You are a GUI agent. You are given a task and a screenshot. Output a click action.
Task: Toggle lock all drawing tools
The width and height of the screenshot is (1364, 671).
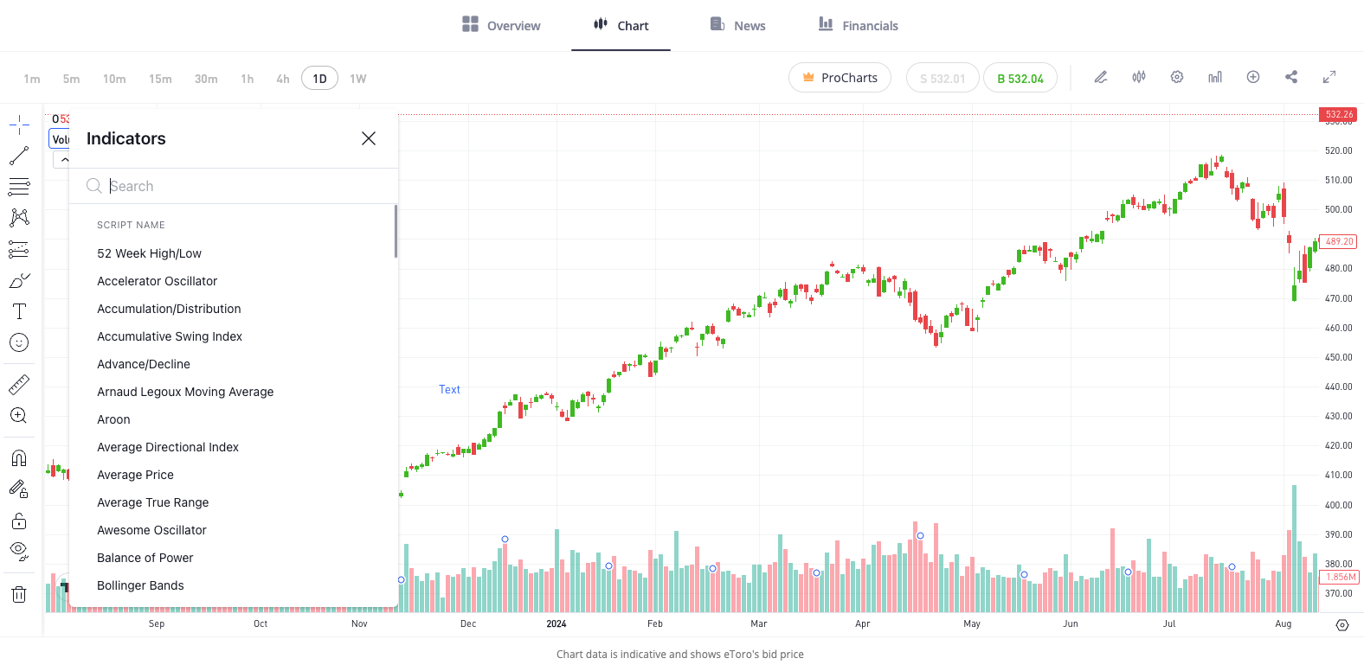(19, 521)
